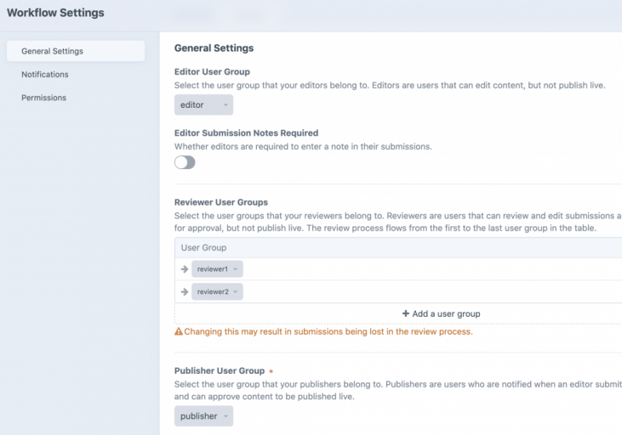622x435 pixels.
Task: Click the arrow icon beside reviewer2
Action: click(x=185, y=291)
